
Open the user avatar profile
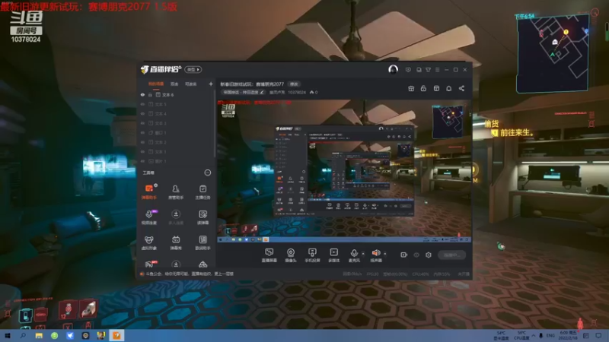tap(393, 69)
